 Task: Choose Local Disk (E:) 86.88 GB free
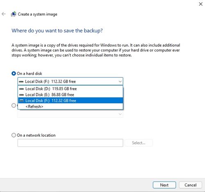pyautogui.click(x=71, y=95)
